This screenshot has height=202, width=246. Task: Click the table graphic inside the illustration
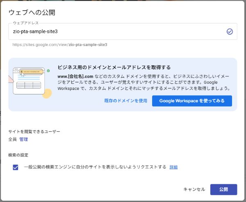coord(29,85)
